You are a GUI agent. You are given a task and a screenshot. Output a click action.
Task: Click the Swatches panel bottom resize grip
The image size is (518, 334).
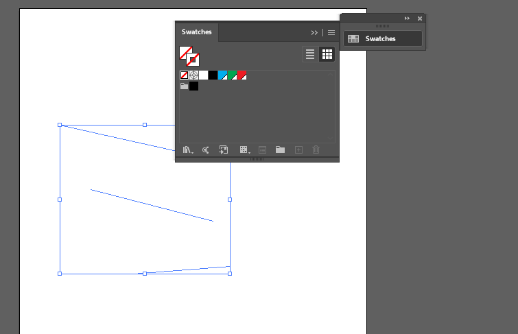point(257,159)
